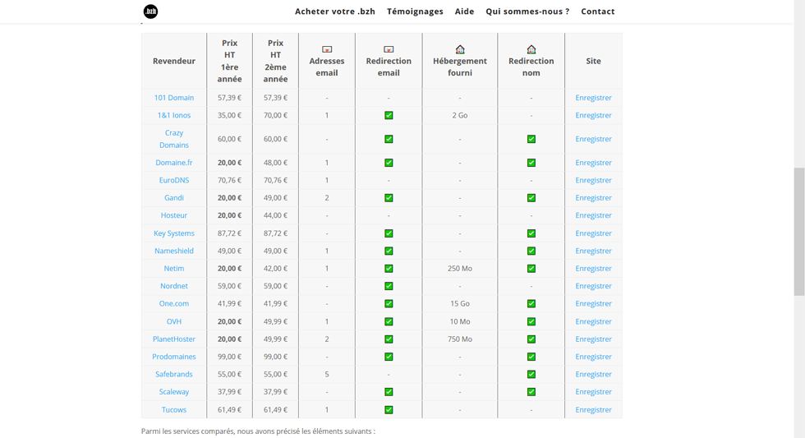The width and height of the screenshot is (805, 438).
Task: Click the 2 Go hosting value for 1&1 Ionos
Action: [x=460, y=115]
